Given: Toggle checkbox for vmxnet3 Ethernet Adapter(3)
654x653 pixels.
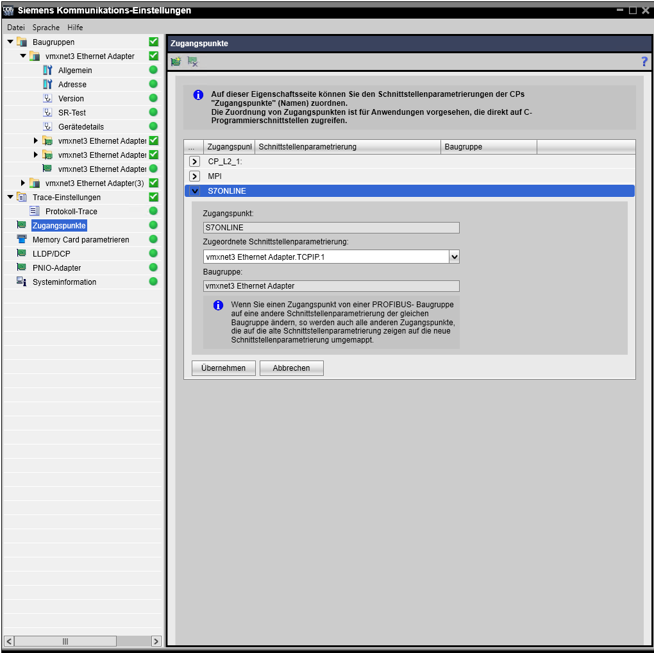Looking at the screenshot, I should click(x=153, y=183).
